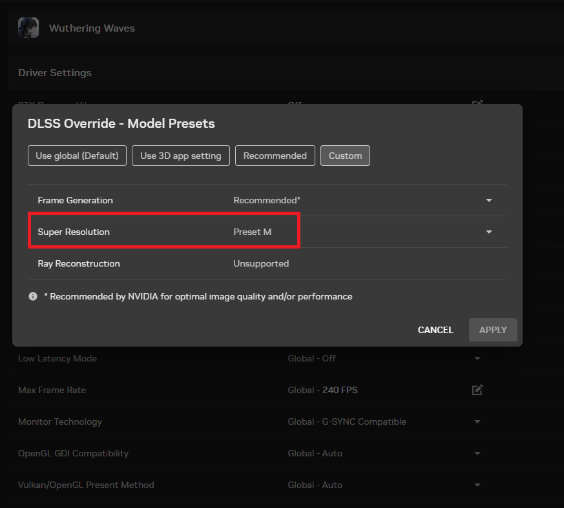Click the Preset M value
The image size is (564, 508).
pyautogui.click(x=253, y=232)
